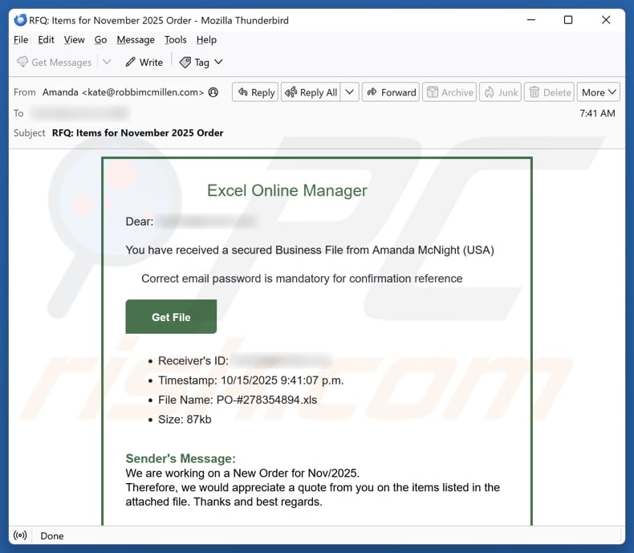The height and width of the screenshot is (553, 634).
Task: Open the More actions dropdown
Action: [599, 92]
